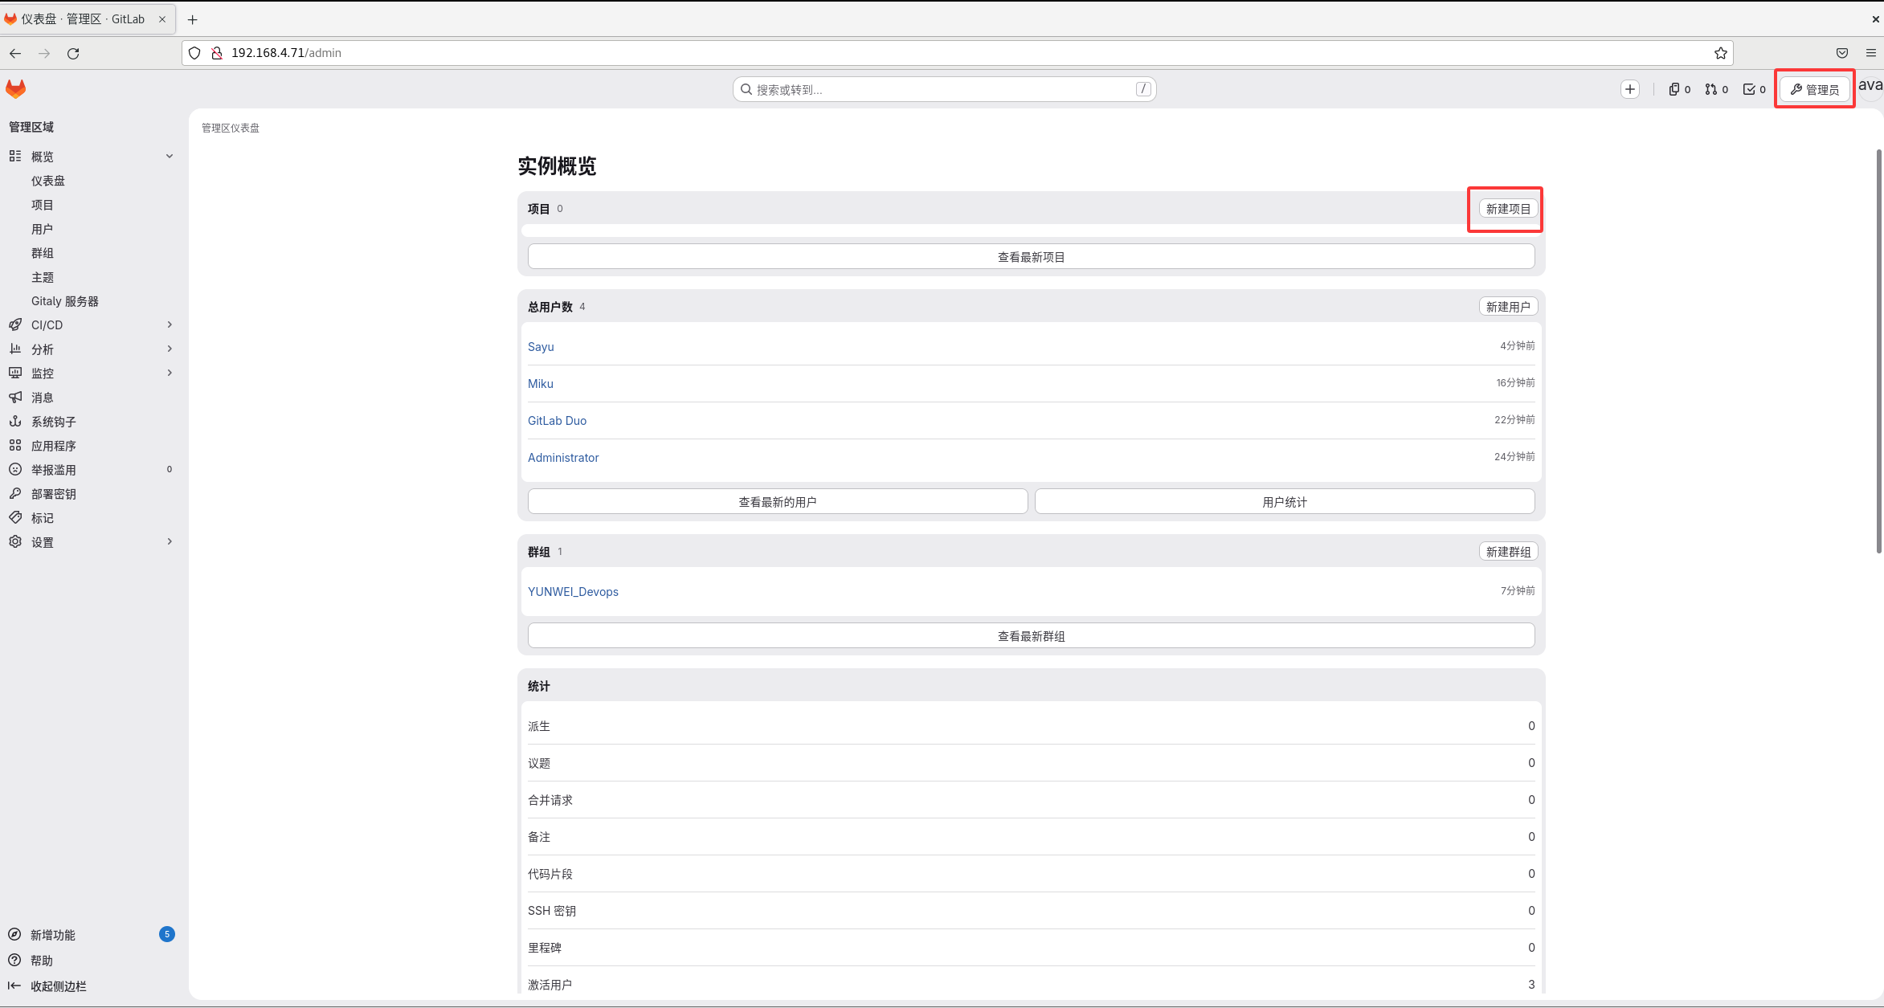Open assigned issues counter icon
This screenshot has width=1884, height=1008.
(1679, 89)
